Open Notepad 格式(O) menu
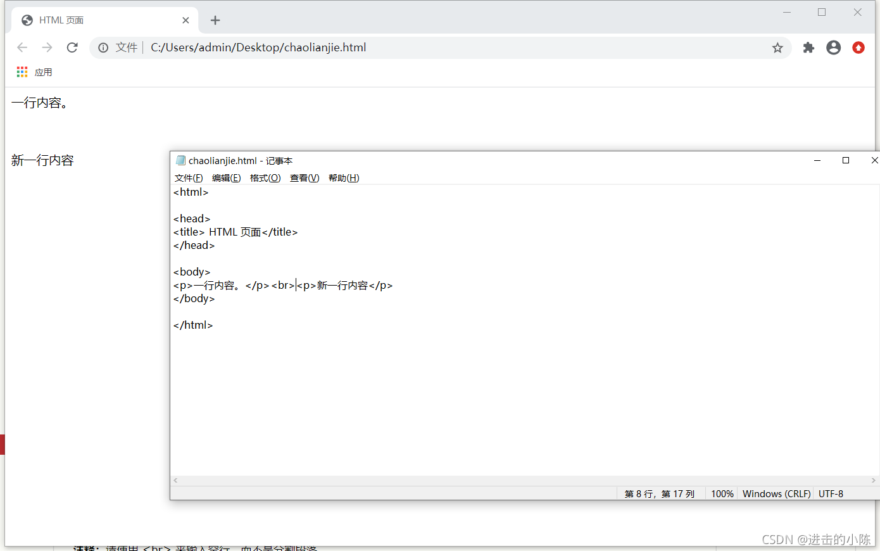 pos(265,178)
